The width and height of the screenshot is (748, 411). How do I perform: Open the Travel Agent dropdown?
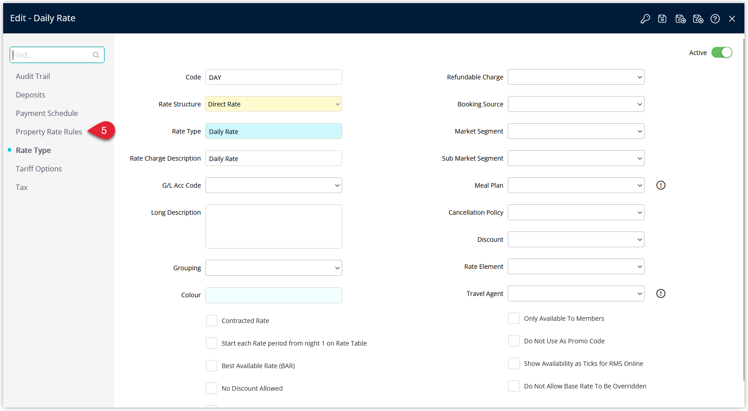click(576, 294)
